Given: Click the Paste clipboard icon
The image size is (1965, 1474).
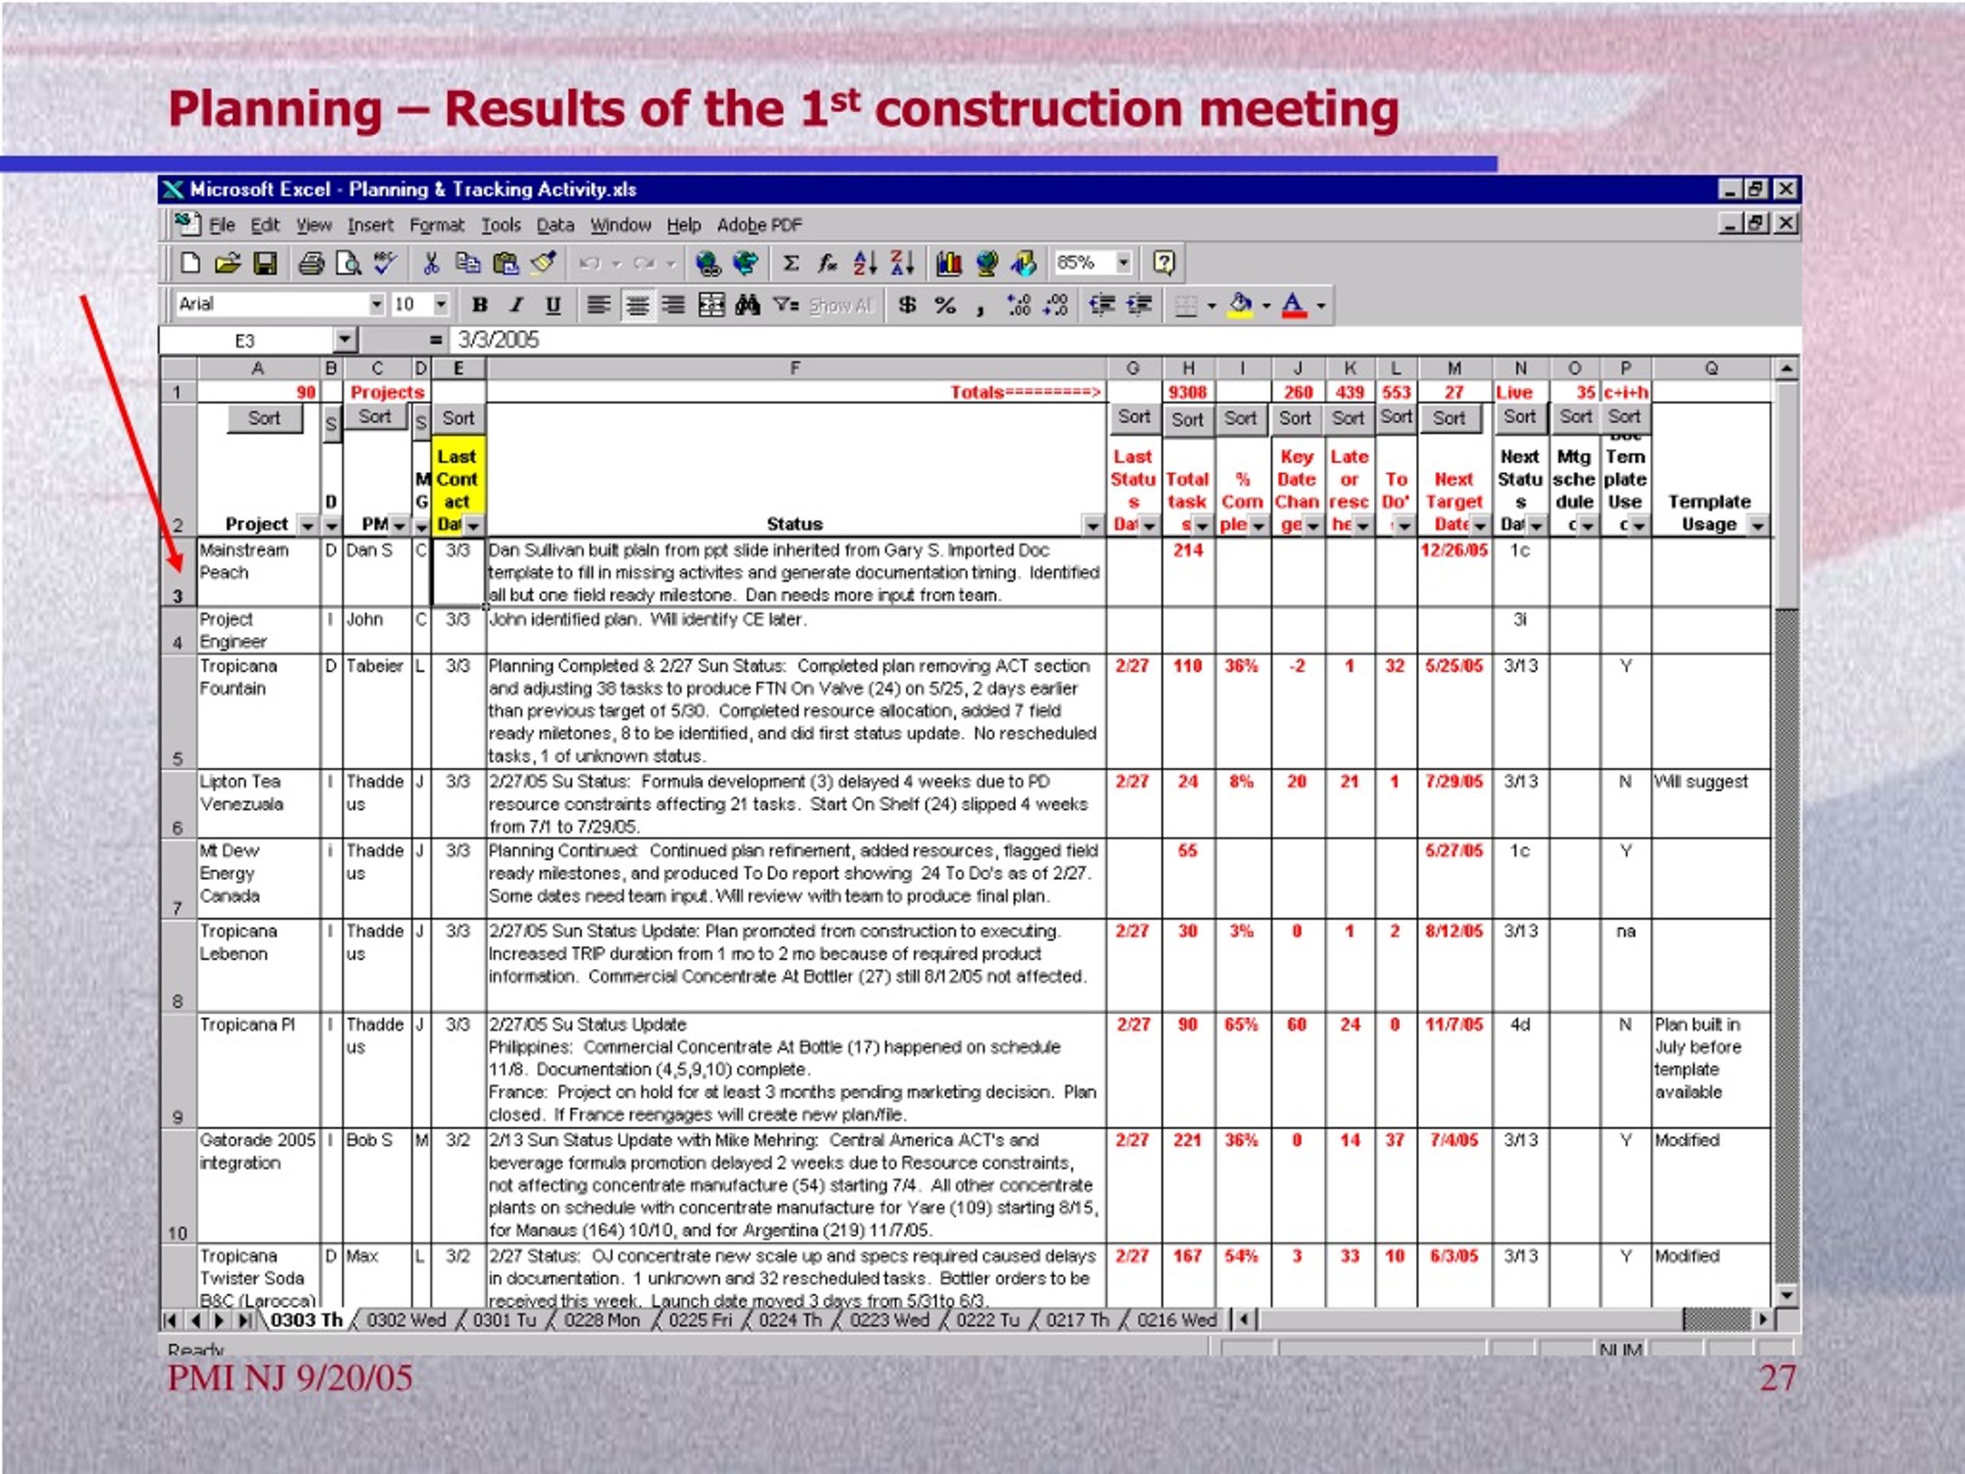Looking at the screenshot, I should coord(506,263).
